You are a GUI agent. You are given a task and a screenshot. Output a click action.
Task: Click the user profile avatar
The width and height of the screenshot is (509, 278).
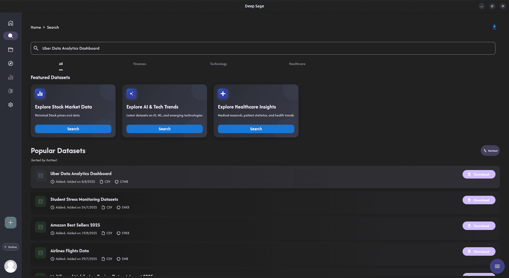[x=11, y=266]
